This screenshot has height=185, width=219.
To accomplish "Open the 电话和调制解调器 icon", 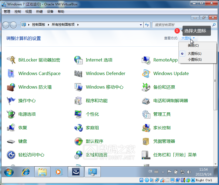I will point(146,101).
